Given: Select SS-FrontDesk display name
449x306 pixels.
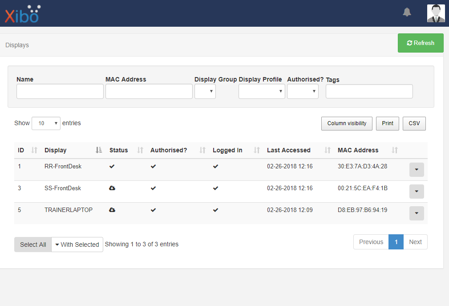Looking at the screenshot, I should click(x=63, y=188).
